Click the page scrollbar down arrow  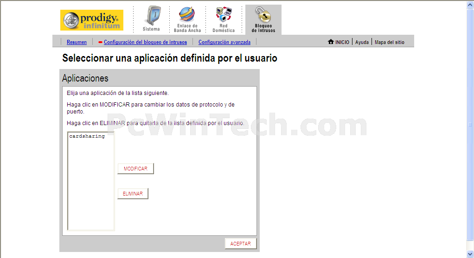pyautogui.click(x=470, y=253)
